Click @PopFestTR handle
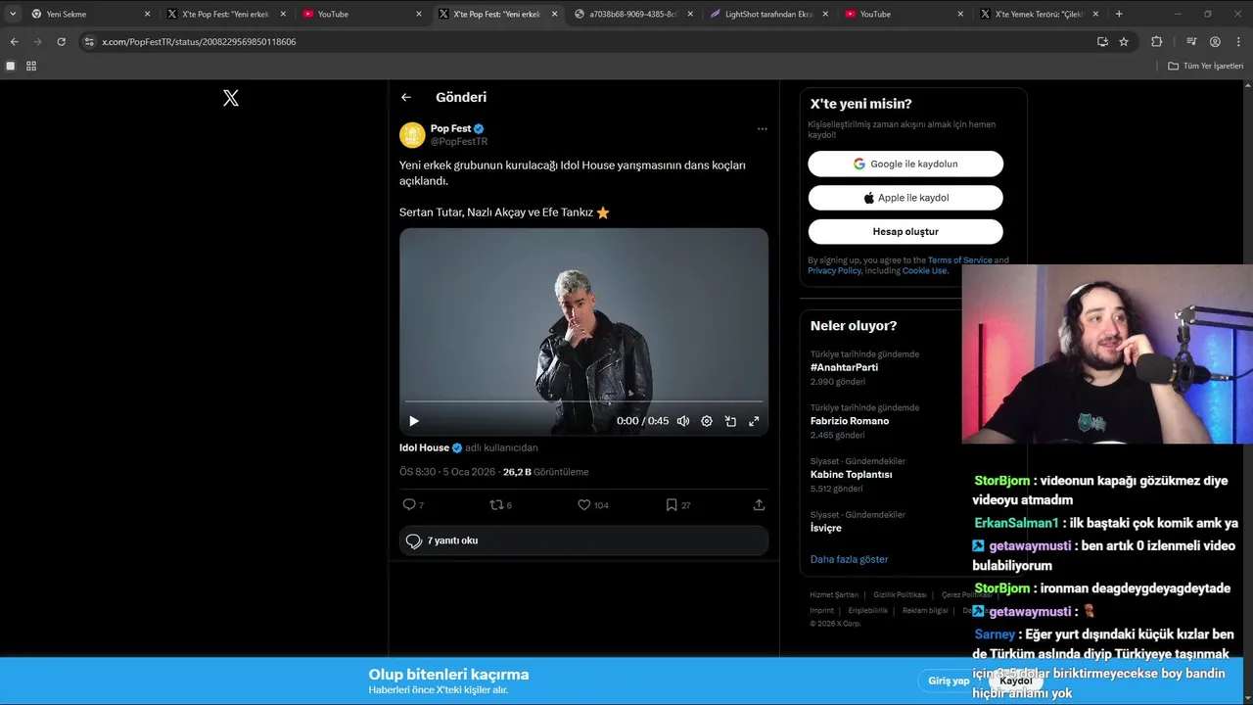 coord(459,142)
